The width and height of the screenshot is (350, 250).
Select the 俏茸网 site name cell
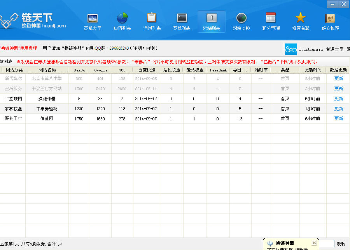[x=47, y=118]
